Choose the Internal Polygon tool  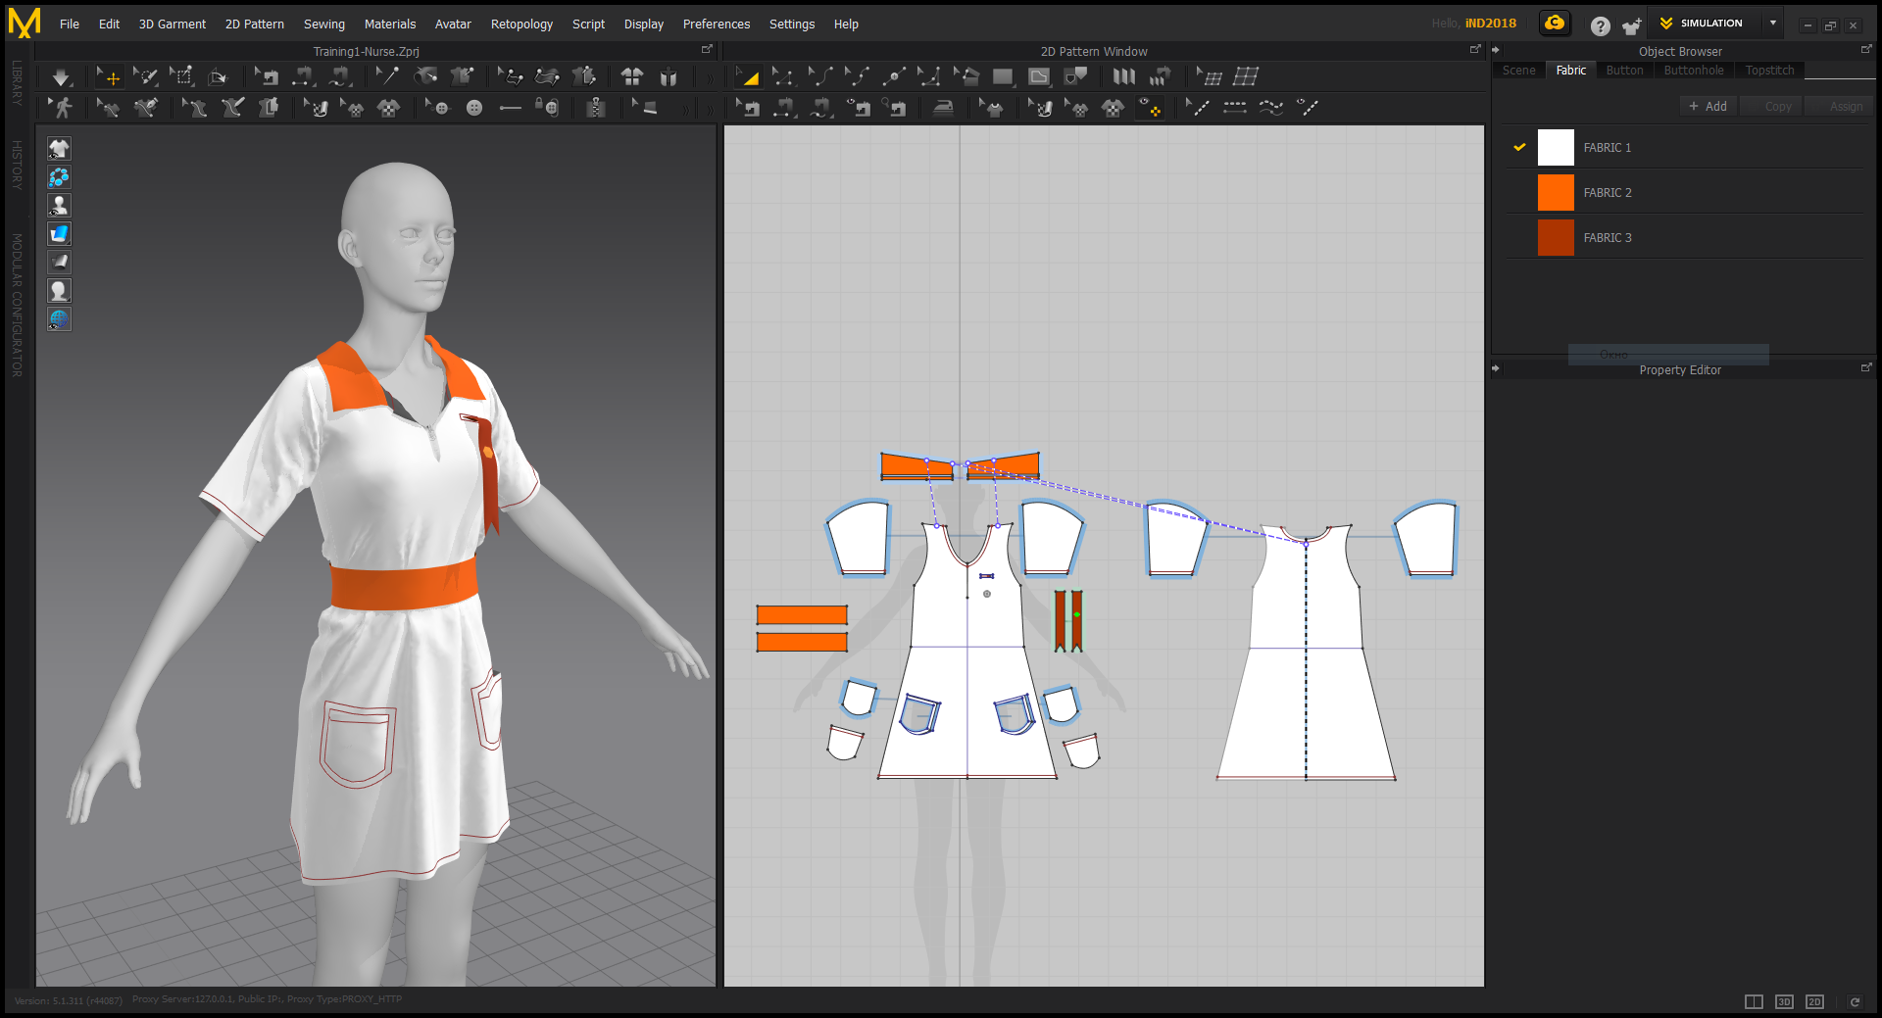click(x=1039, y=76)
